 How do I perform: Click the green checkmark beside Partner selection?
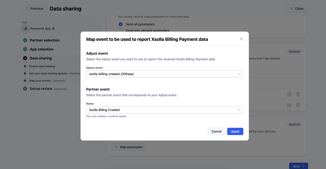coord(25,40)
